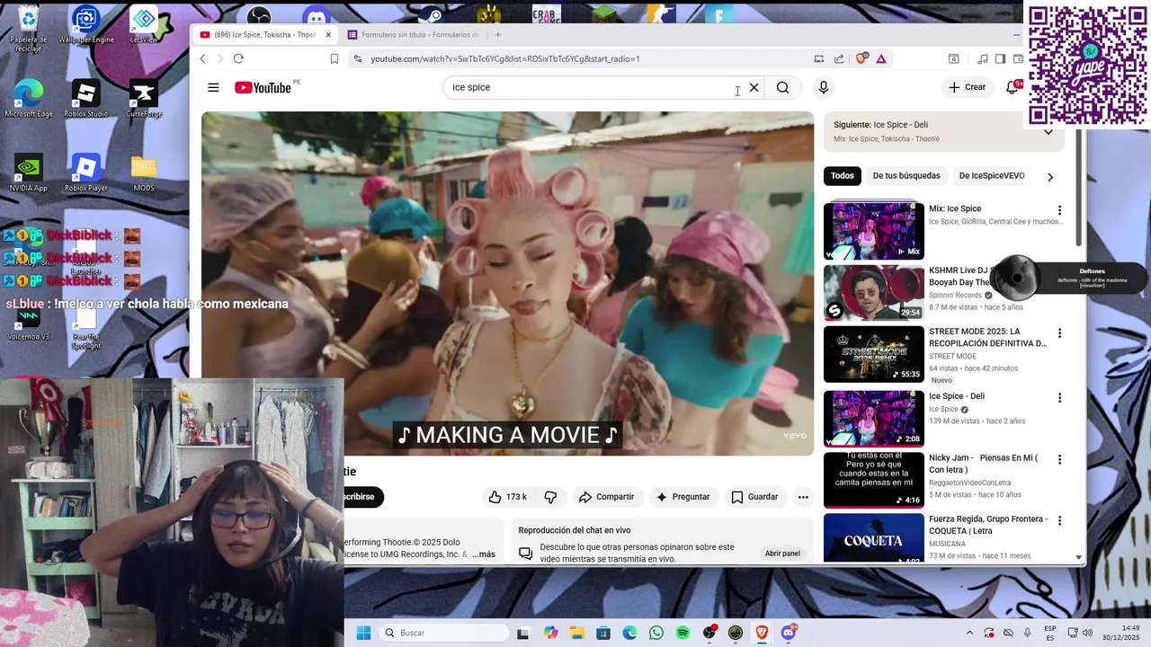
Task: Select the 'De IceSpiceVEVO' chip
Action: [x=992, y=176]
